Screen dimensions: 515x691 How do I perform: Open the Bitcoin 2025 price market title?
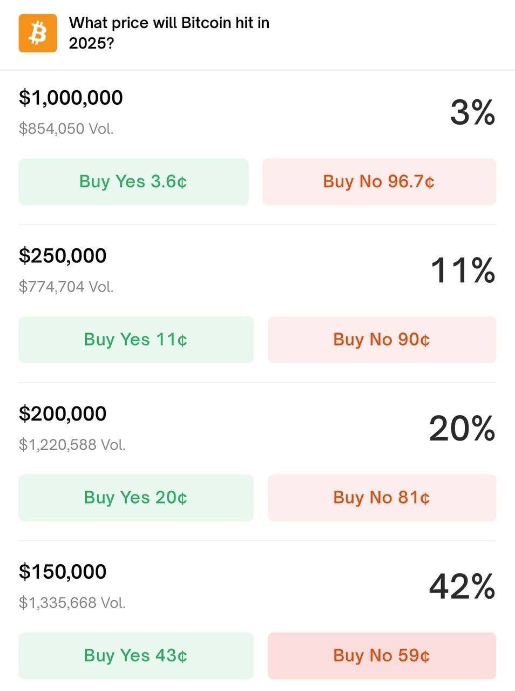pos(169,33)
